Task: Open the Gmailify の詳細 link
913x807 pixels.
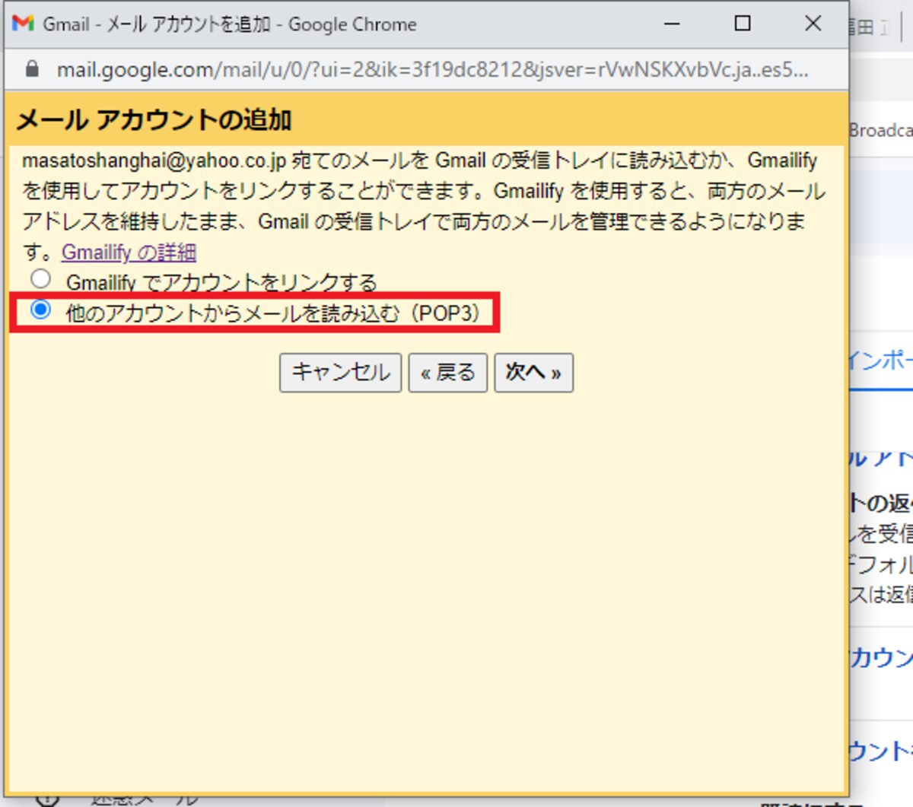Action: click(x=129, y=252)
